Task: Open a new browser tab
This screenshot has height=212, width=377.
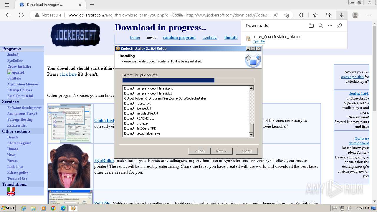Action: 92,5
